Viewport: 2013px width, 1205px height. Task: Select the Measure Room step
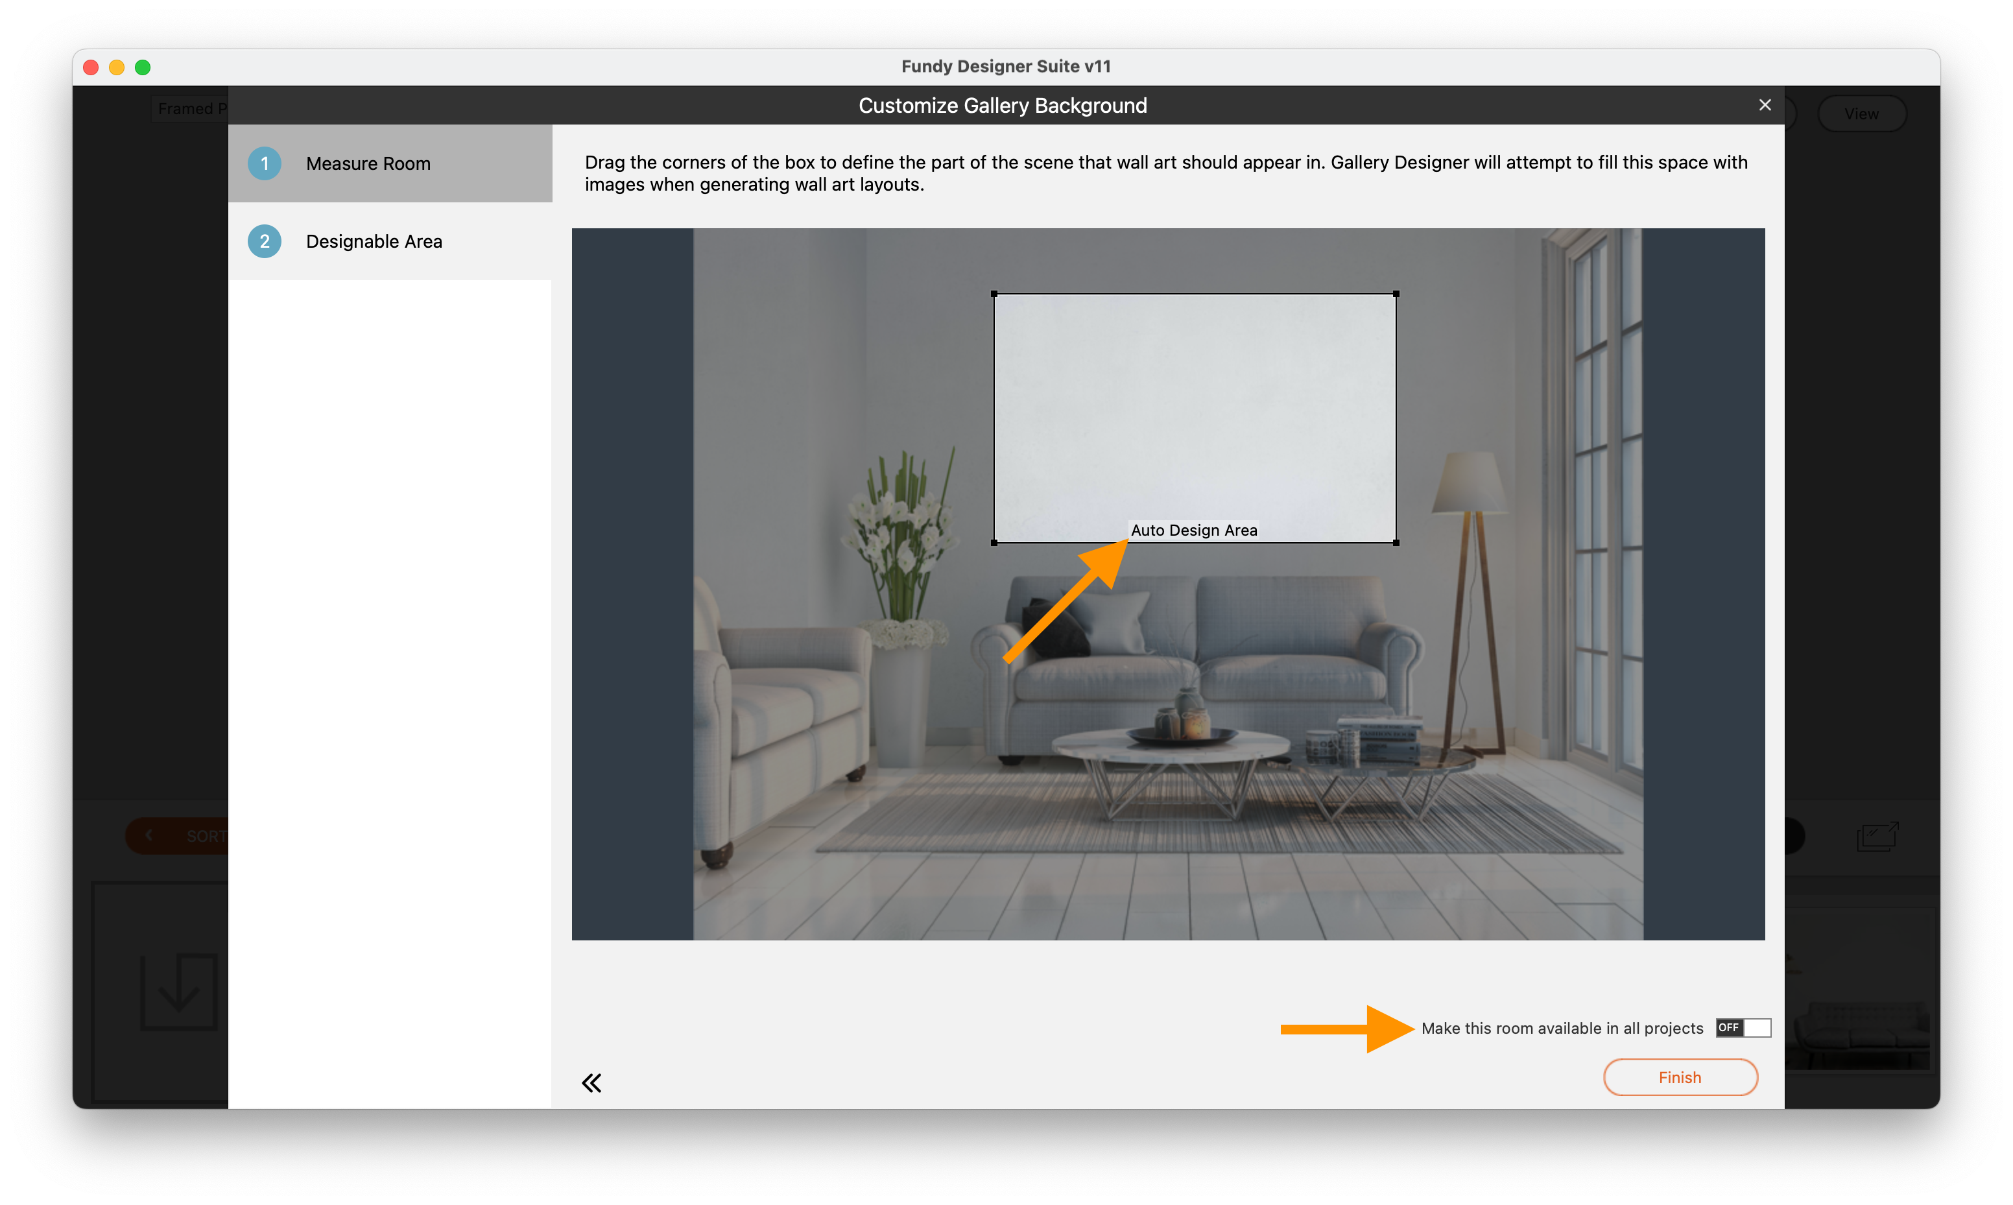(390, 163)
